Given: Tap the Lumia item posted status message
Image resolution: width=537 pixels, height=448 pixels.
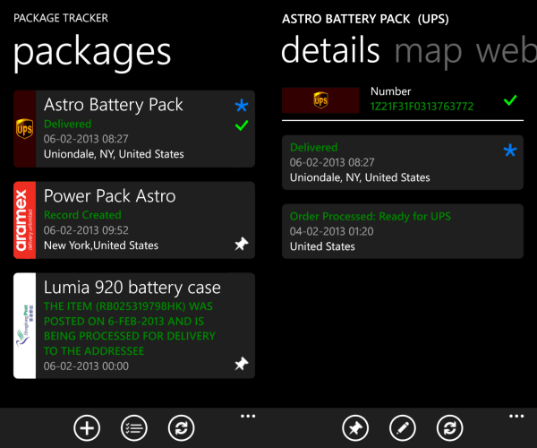Looking at the screenshot, I should coord(130,328).
